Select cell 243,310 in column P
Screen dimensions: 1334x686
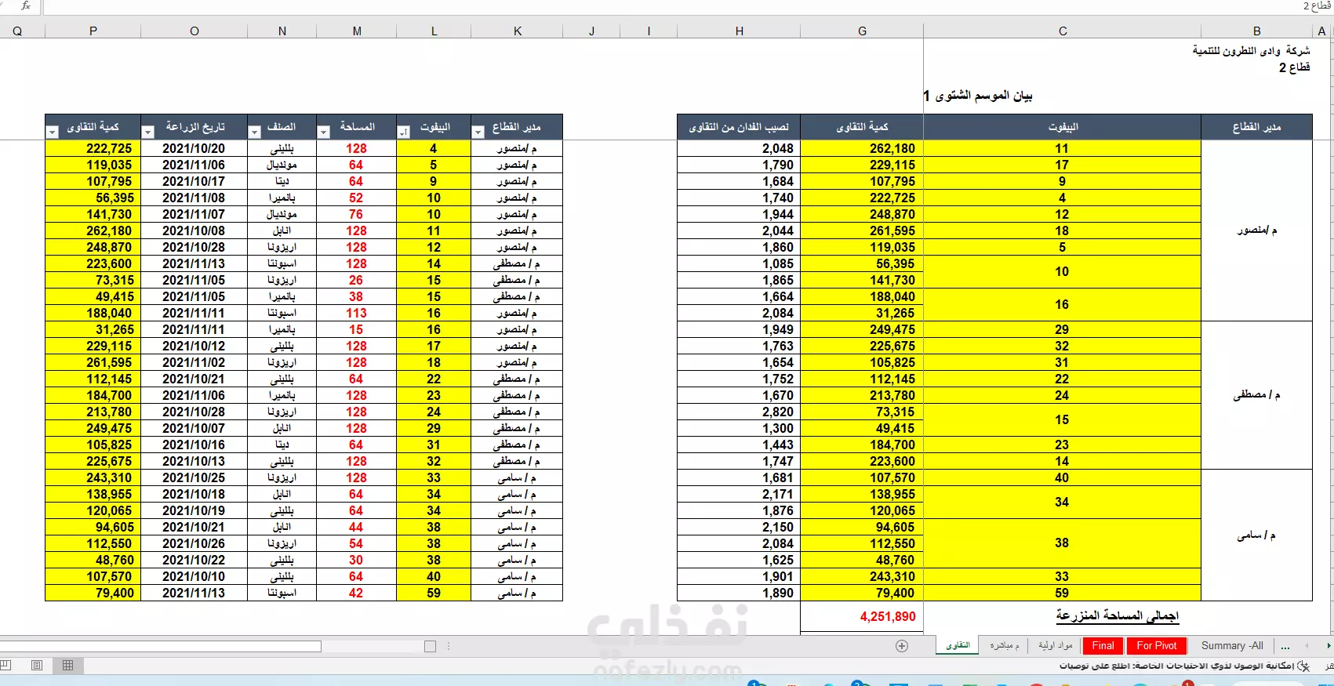[x=93, y=477]
